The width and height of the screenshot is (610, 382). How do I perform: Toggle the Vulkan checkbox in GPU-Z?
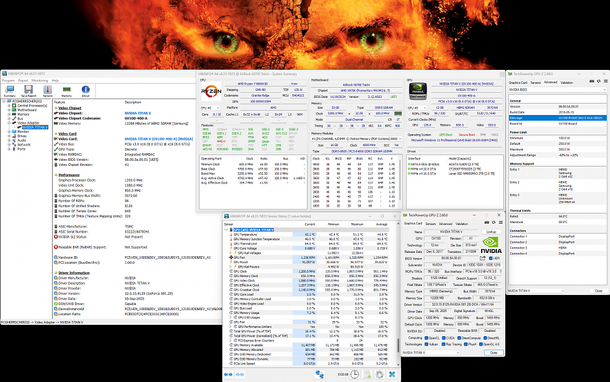[426, 344]
